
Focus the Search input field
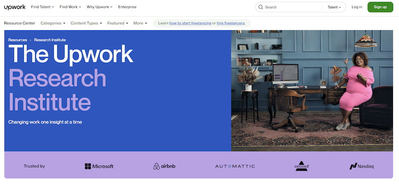point(293,7)
